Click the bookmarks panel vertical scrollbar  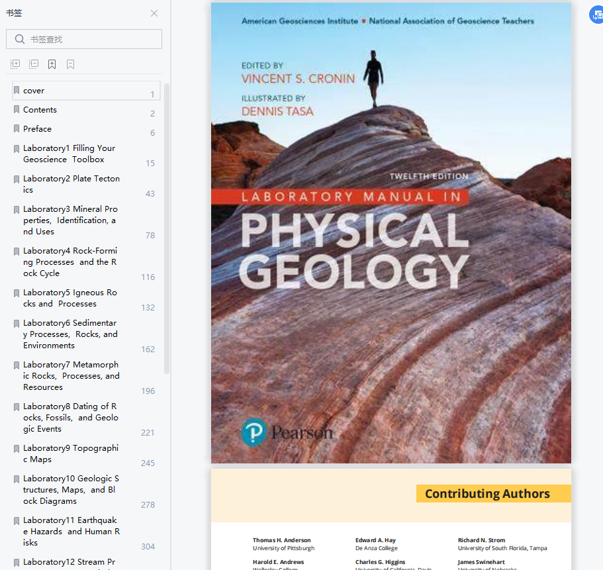tap(167, 228)
